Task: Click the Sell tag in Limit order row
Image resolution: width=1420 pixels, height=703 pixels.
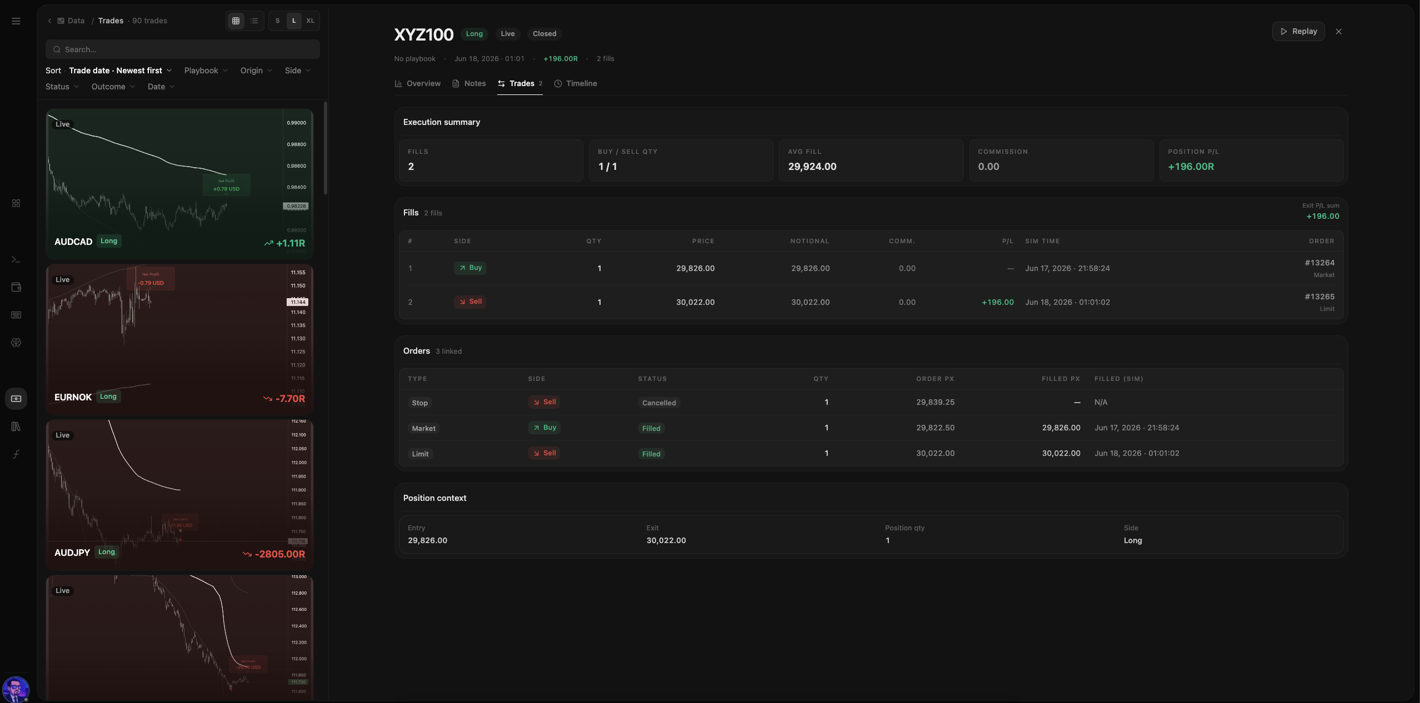Action: tap(544, 453)
